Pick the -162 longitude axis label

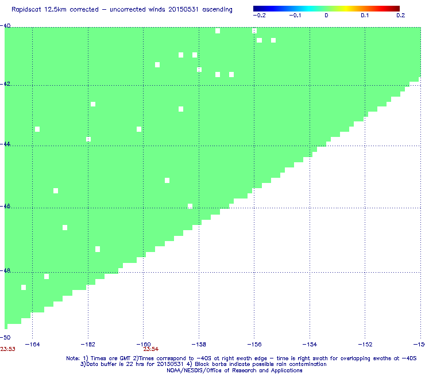tap(88, 345)
